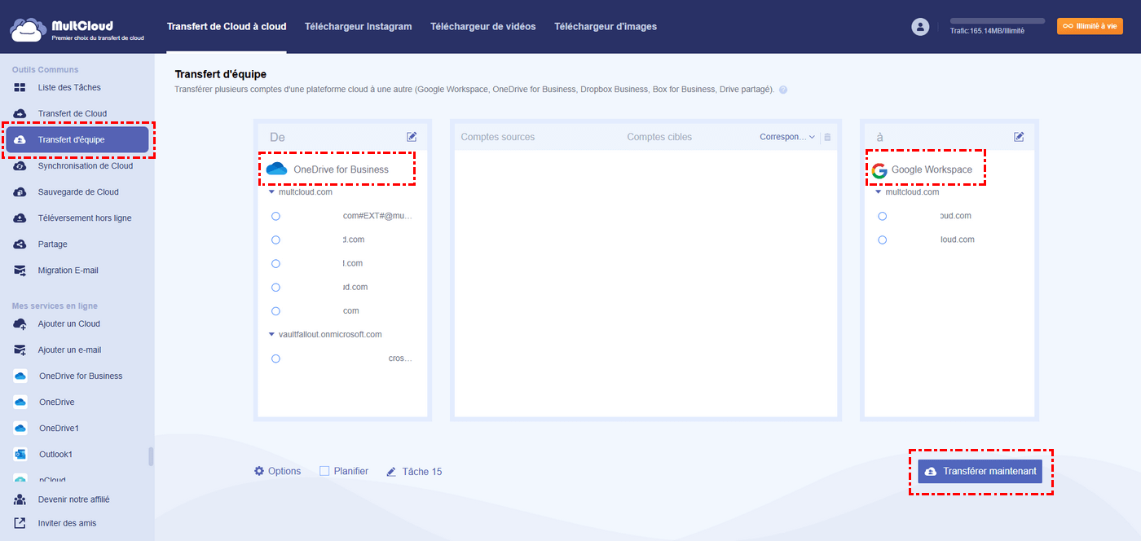
Task: Click the Google Workspace logo icon
Action: (879, 170)
